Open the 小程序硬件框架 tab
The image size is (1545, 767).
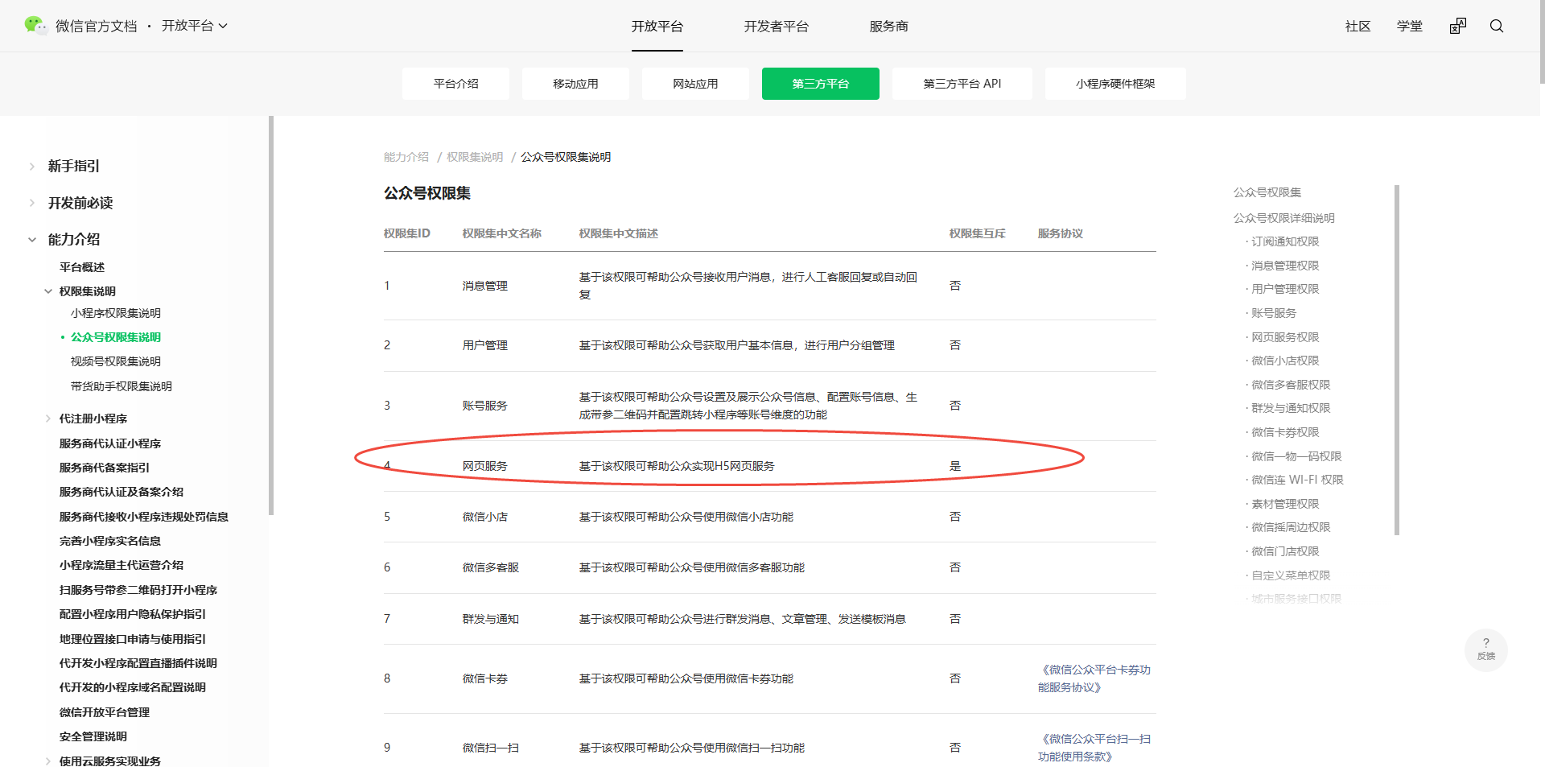point(1115,84)
